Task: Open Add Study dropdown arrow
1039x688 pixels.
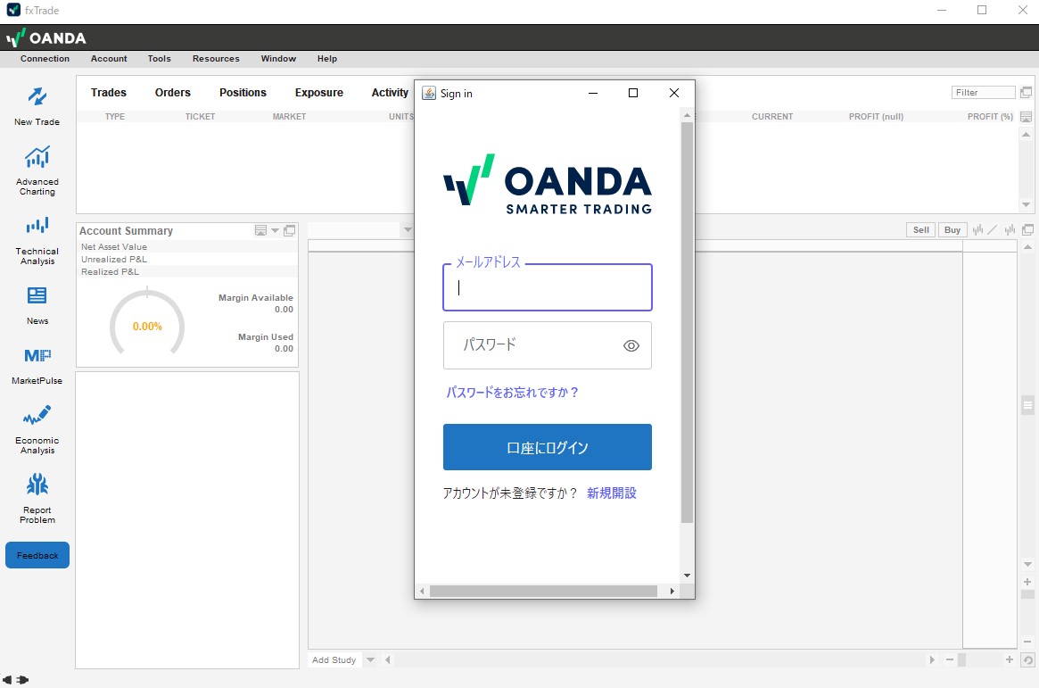Action: pos(370,660)
